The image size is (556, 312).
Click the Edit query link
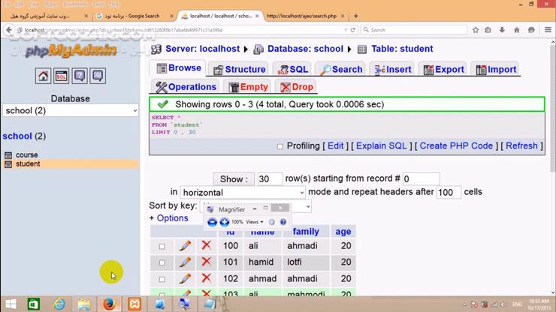335,146
